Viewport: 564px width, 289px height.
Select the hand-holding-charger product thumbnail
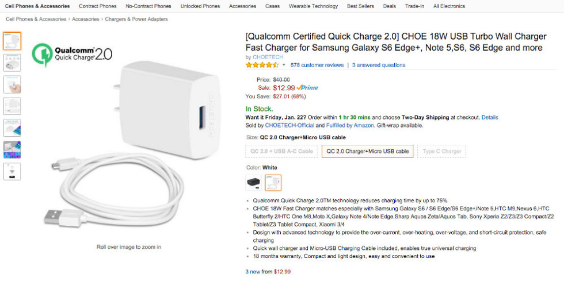(x=12, y=84)
